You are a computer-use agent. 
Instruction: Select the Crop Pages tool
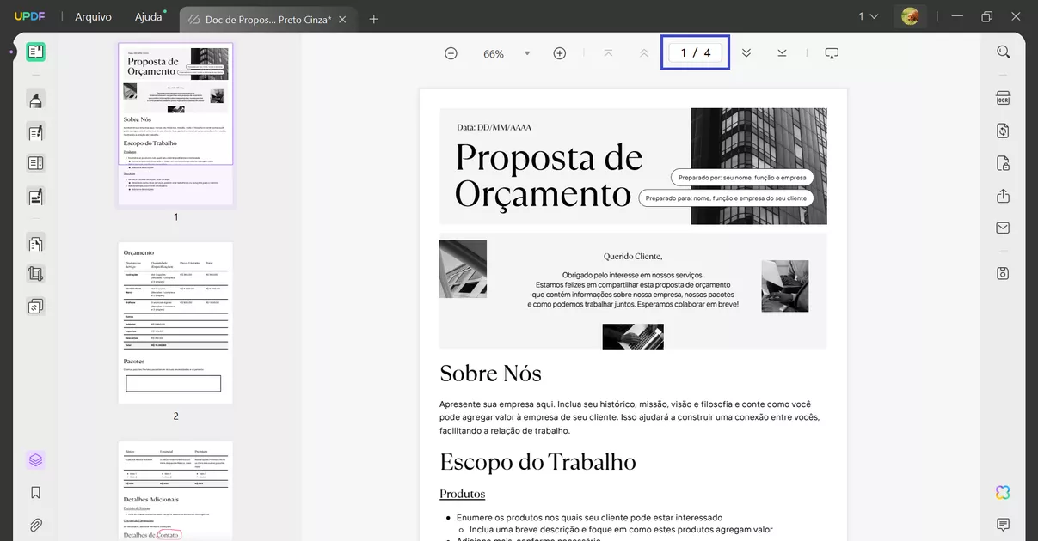pyautogui.click(x=35, y=273)
